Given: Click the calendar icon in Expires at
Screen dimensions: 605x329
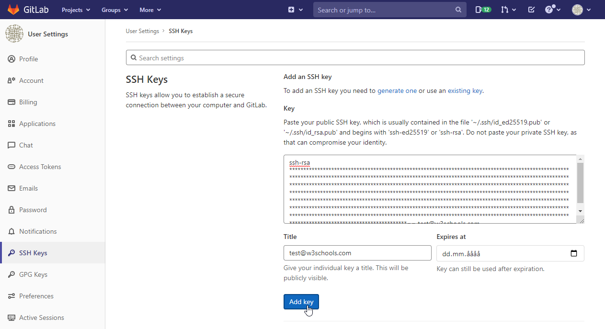Looking at the screenshot, I should tap(573, 253).
